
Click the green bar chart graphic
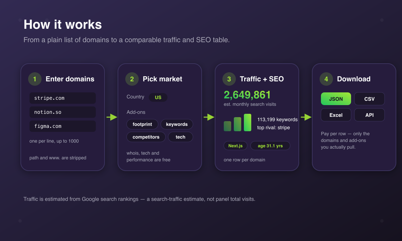tap(238, 123)
